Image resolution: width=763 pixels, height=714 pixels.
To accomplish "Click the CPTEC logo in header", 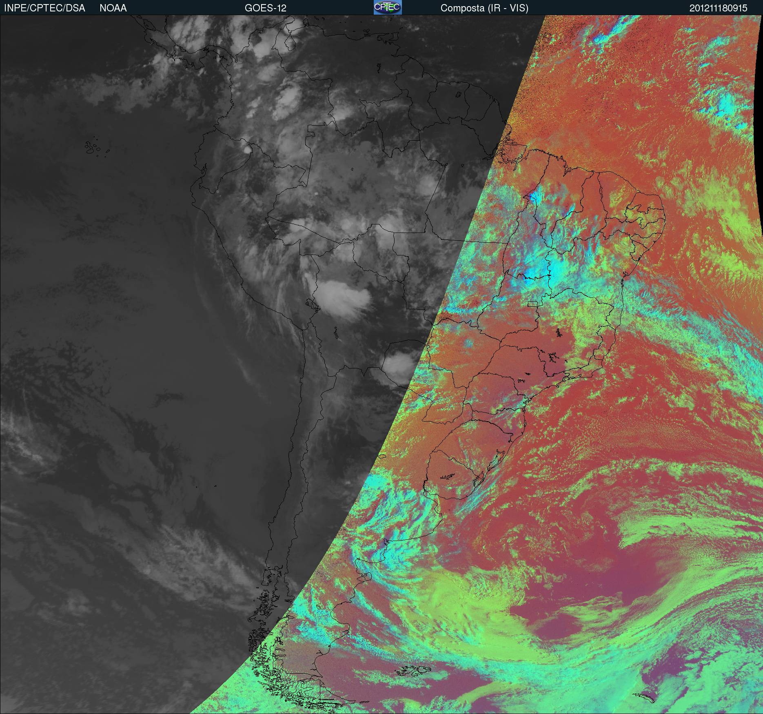I will click(388, 7).
